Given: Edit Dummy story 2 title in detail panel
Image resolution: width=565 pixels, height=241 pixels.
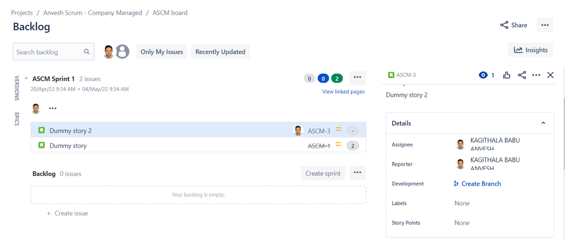Looking at the screenshot, I should click(407, 95).
